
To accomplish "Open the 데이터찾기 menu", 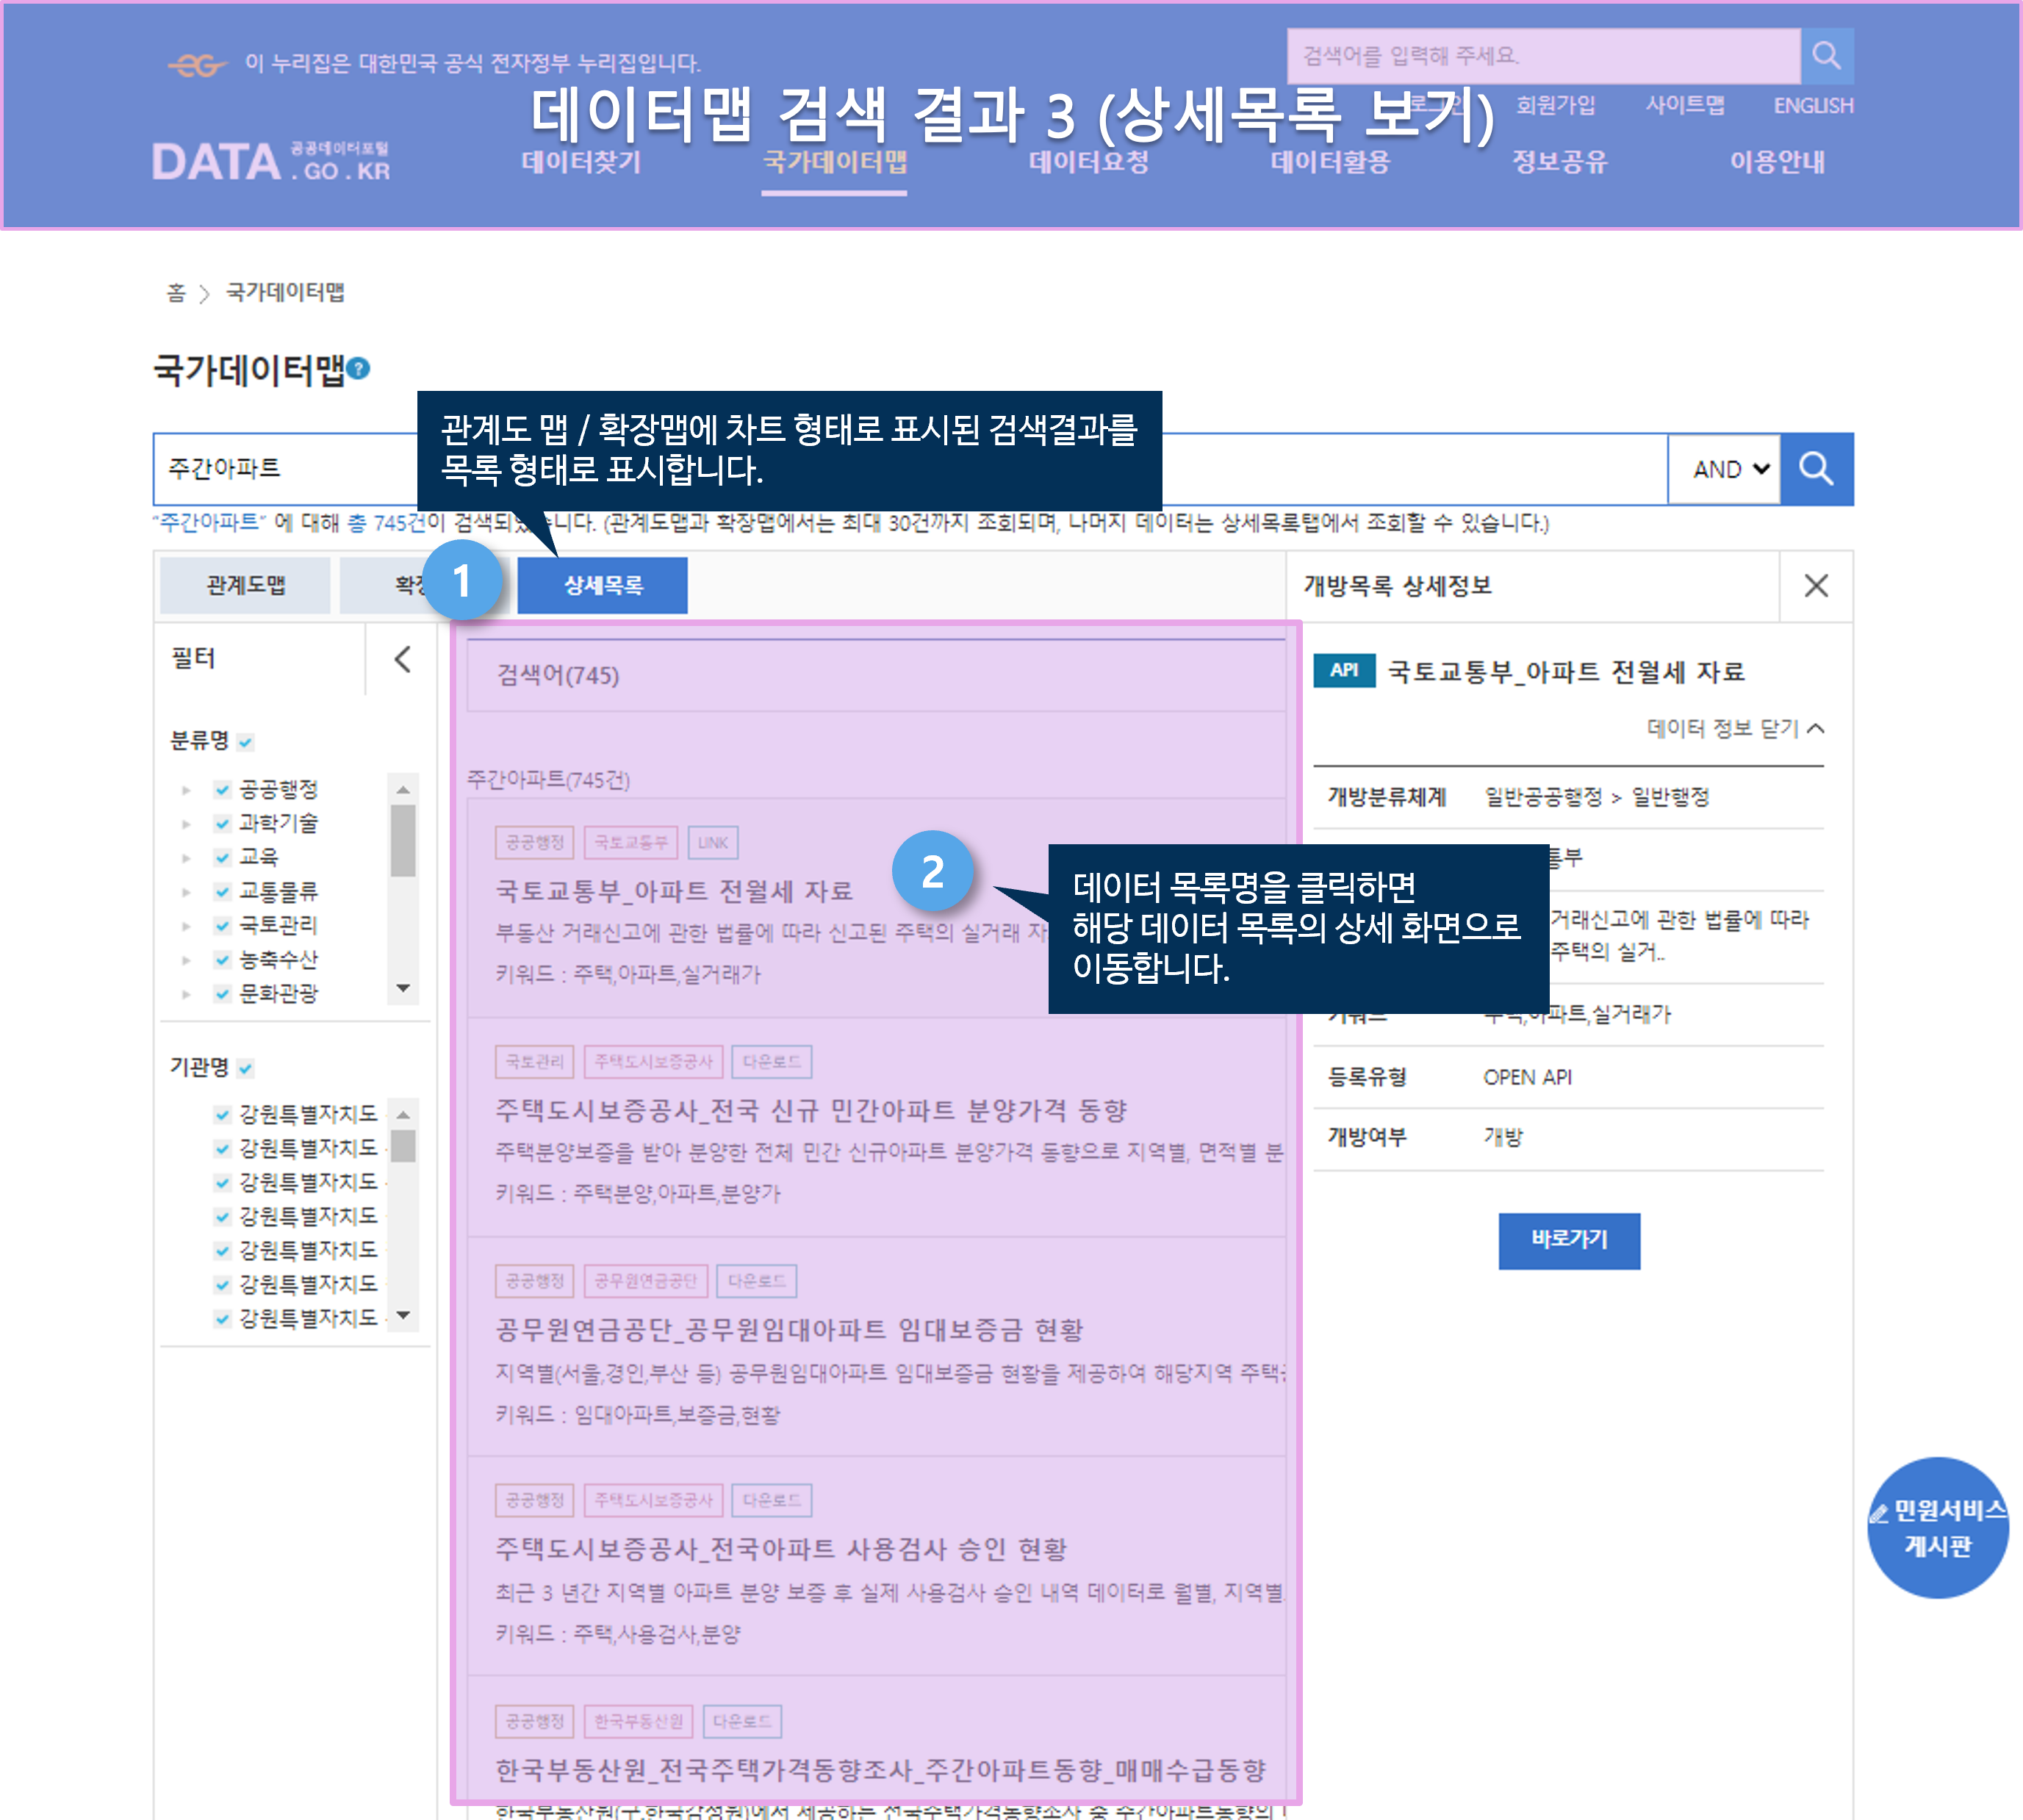I will 581,162.
